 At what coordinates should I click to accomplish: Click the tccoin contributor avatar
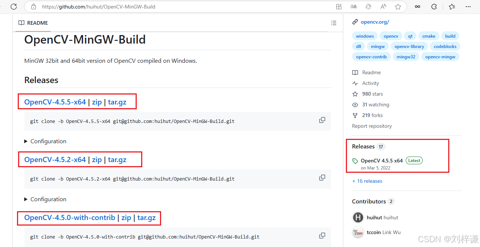click(x=358, y=232)
